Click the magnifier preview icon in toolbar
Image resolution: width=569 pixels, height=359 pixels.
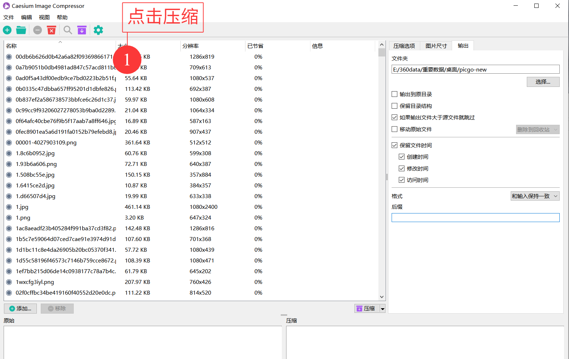(68, 30)
